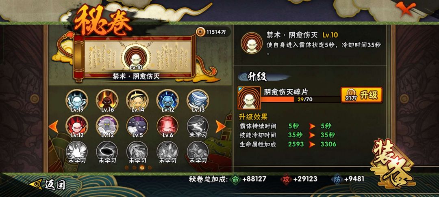
Task: Select the first page indicator dot
Action: (126, 167)
